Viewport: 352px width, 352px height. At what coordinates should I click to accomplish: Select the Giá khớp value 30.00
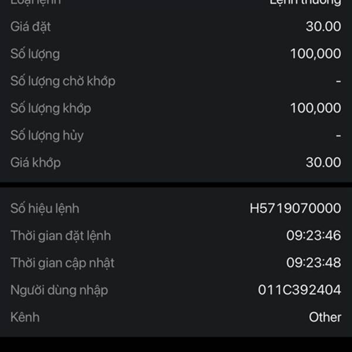[x=323, y=163]
